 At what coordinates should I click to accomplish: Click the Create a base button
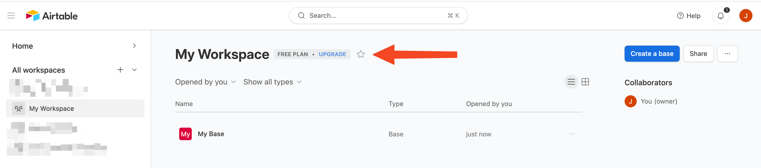652,54
